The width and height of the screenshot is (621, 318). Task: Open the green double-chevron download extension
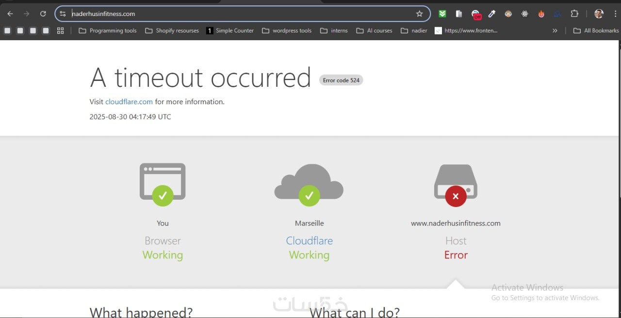442,14
